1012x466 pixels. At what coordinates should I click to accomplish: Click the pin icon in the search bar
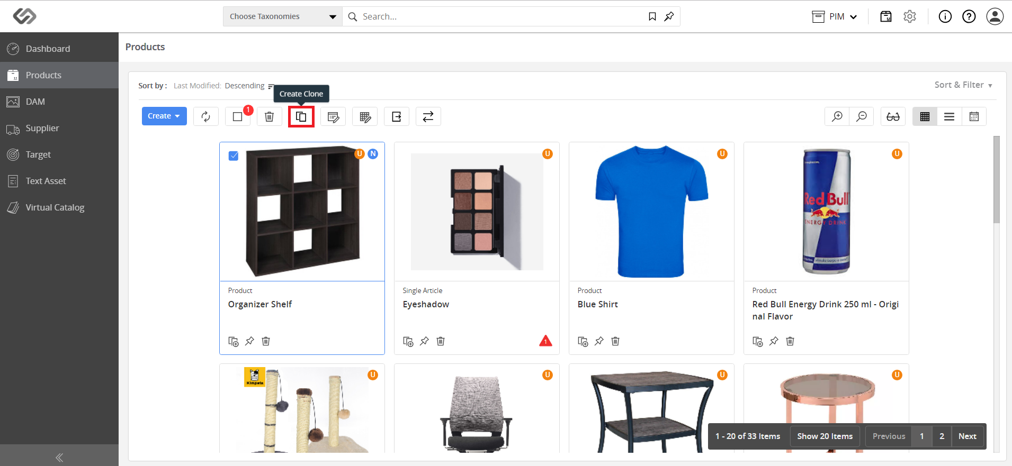point(669,16)
